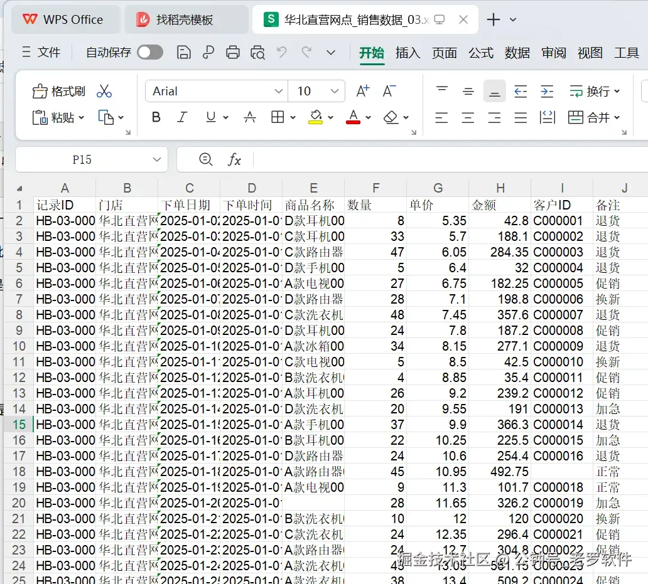Click the Undo arrow

pyautogui.click(x=282, y=53)
